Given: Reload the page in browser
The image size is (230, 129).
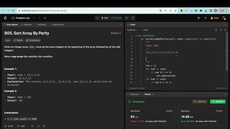Looking at the screenshot, I should point(13,10).
